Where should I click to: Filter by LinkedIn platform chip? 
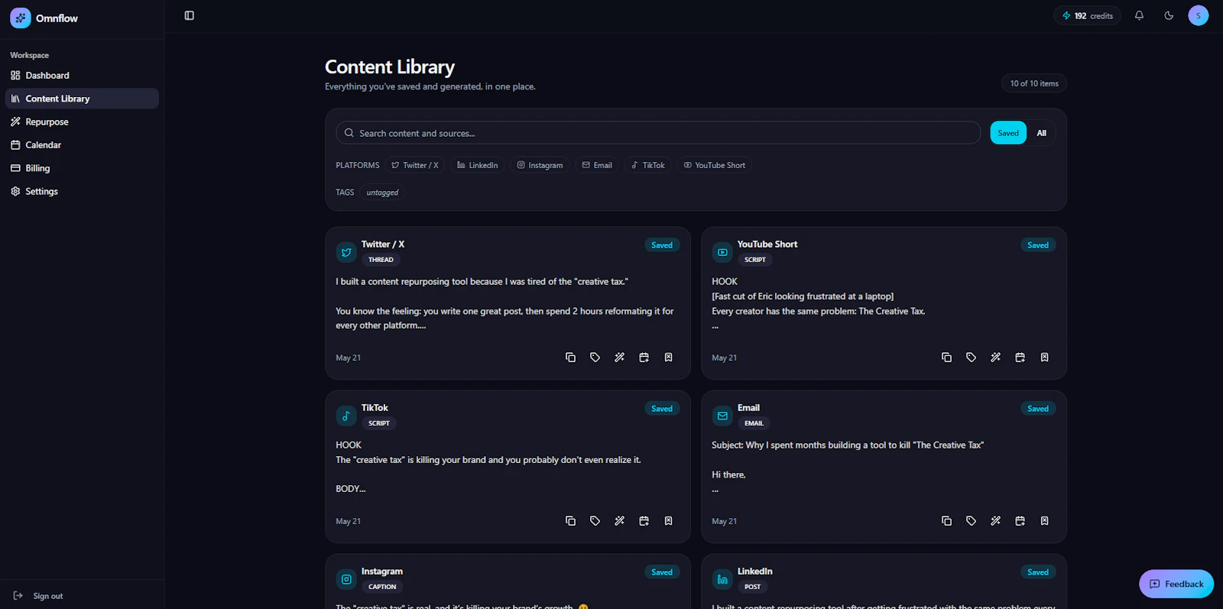pyautogui.click(x=477, y=165)
